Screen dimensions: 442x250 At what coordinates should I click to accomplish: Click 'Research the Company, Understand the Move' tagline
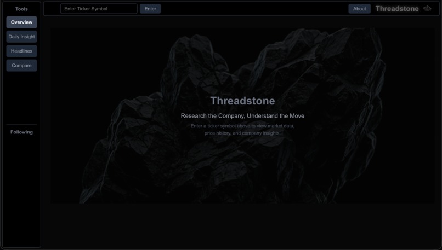[x=242, y=116]
